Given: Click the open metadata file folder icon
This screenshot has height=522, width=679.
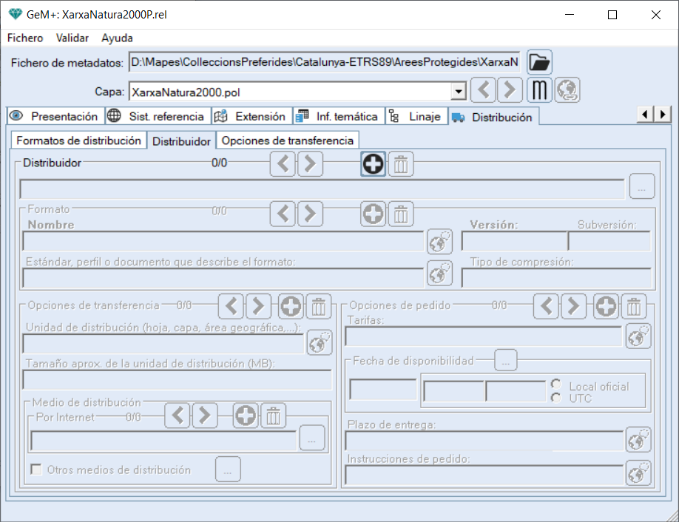Looking at the screenshot, I should point(540,62).
